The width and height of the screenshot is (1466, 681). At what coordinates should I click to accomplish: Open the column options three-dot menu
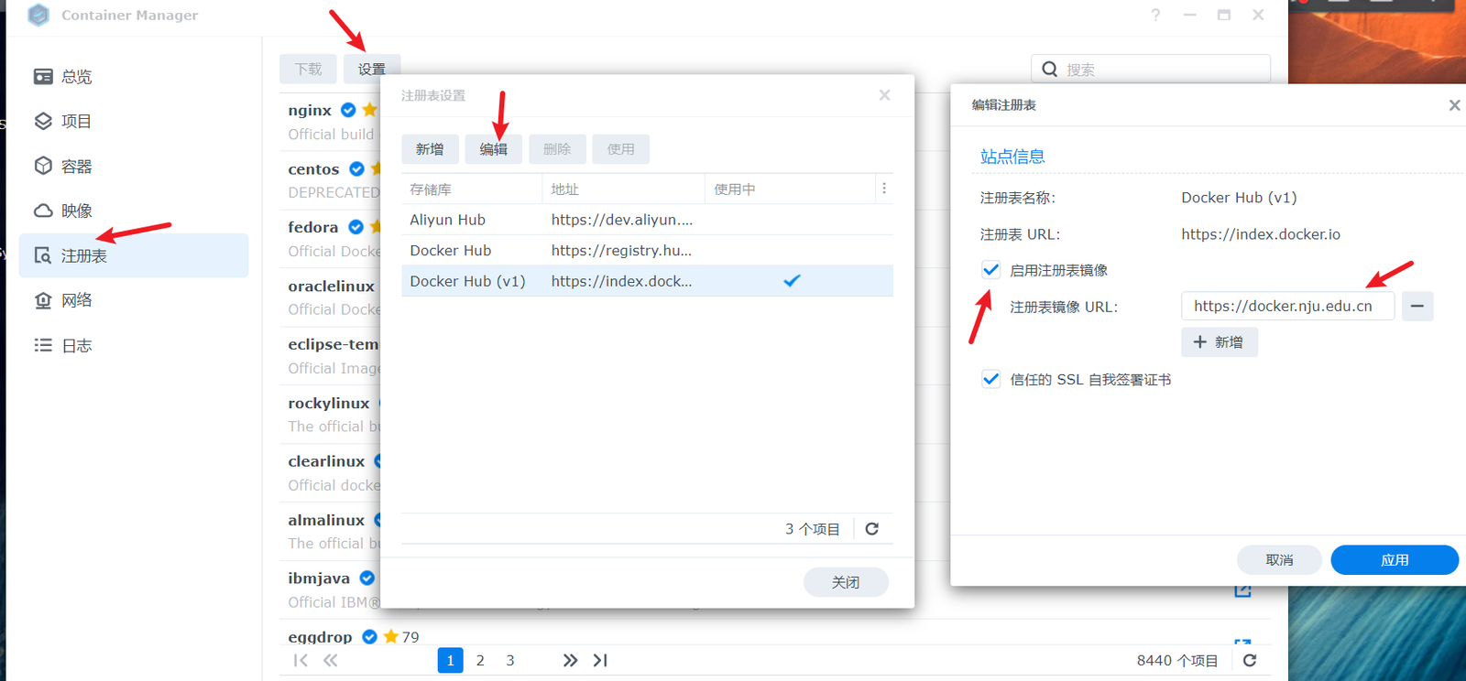coord(884,189)
